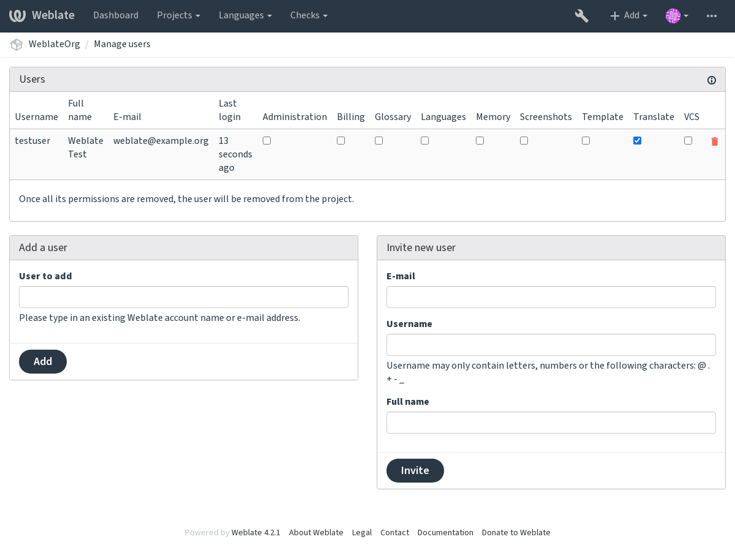The image size is (735, 553).
Task: Focus the User to add field
Action: click(x=184, y=297)
